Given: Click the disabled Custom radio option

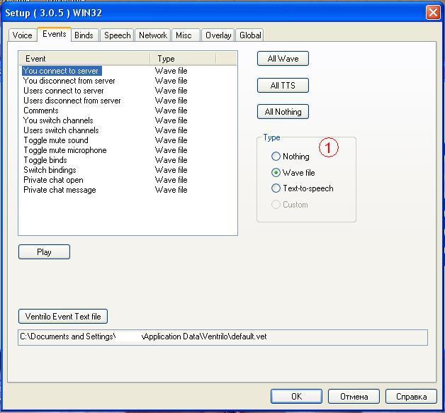Looking at the screenshot, I should (x=290, y=205).
